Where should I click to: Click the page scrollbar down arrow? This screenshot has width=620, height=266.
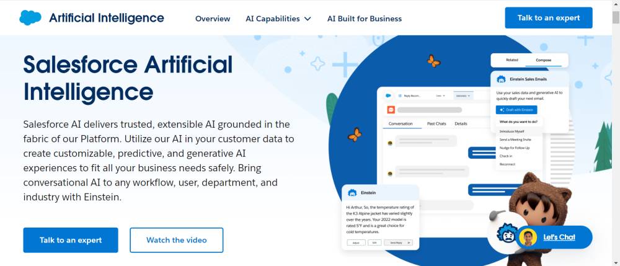[x=616, y=262]
